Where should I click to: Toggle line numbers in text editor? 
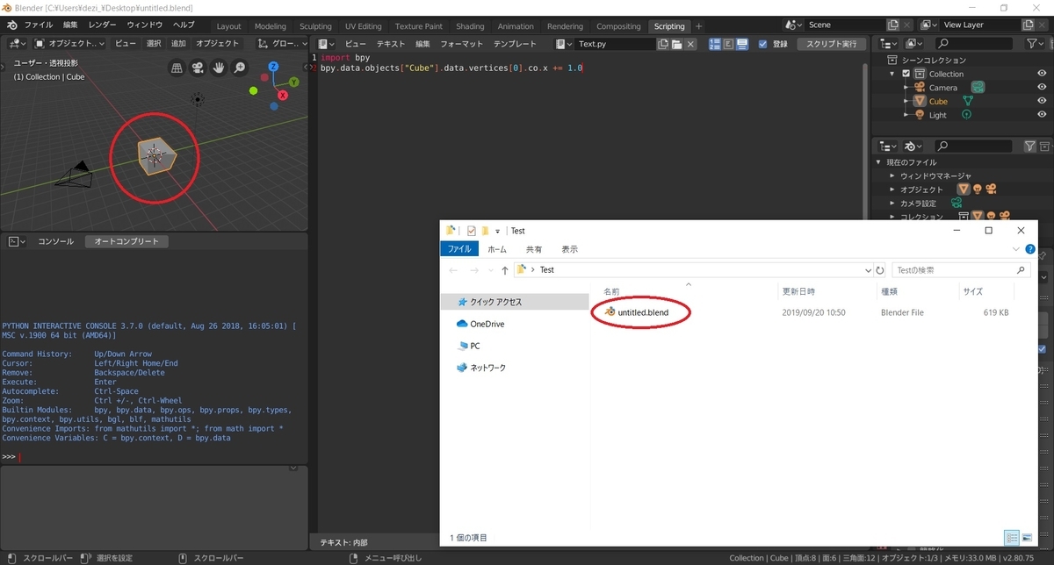[715, 44]
